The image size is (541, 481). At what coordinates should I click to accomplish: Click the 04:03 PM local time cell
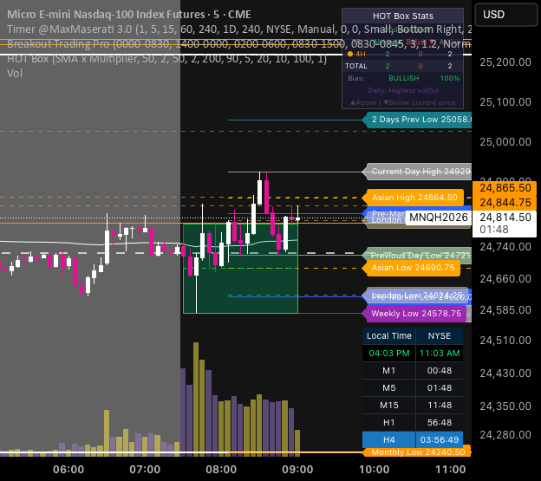tap(388, 353)
